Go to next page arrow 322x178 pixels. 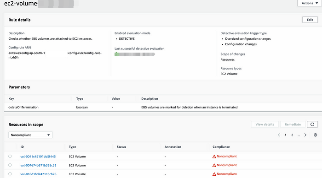[305, 135]
